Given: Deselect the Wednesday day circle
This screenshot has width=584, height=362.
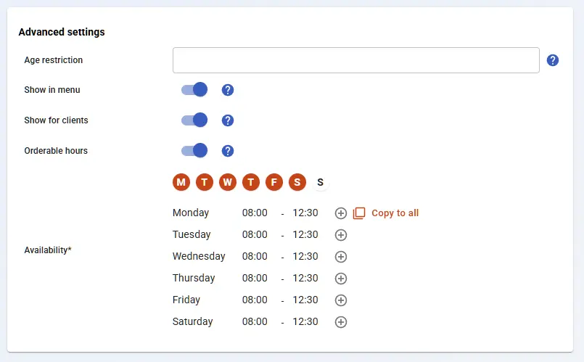Looking at the screenshot, I should (x=228, y=182).
